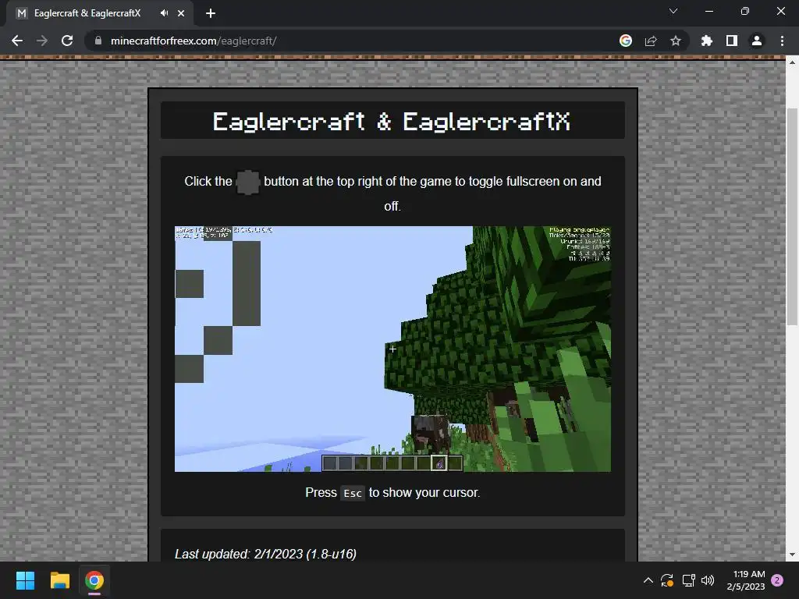Minimize the Chrome window
This screenshot has height=599, width=799.
tap(708, 11)
